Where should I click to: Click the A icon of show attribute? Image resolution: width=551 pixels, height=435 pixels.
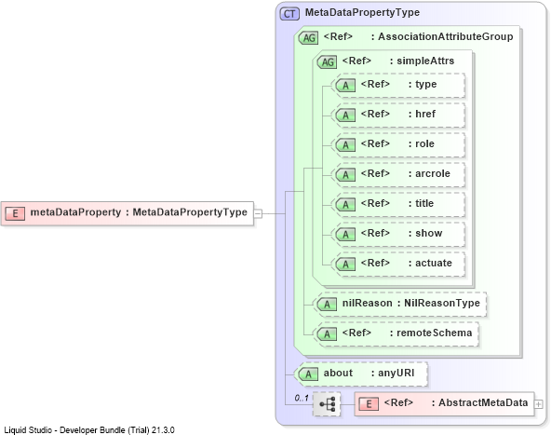[346, 234]
